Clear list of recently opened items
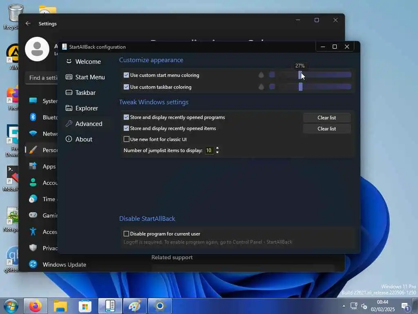The height and width of the screenshot is (314, 418). point(327,128)
